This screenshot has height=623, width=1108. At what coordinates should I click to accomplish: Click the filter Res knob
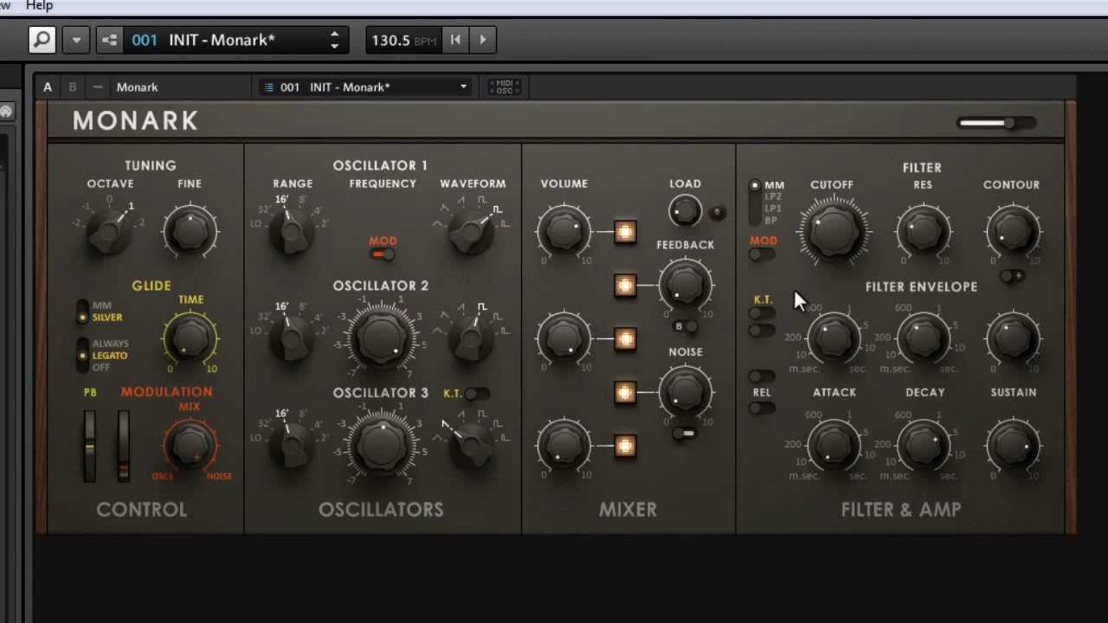[x=923, y=230]
